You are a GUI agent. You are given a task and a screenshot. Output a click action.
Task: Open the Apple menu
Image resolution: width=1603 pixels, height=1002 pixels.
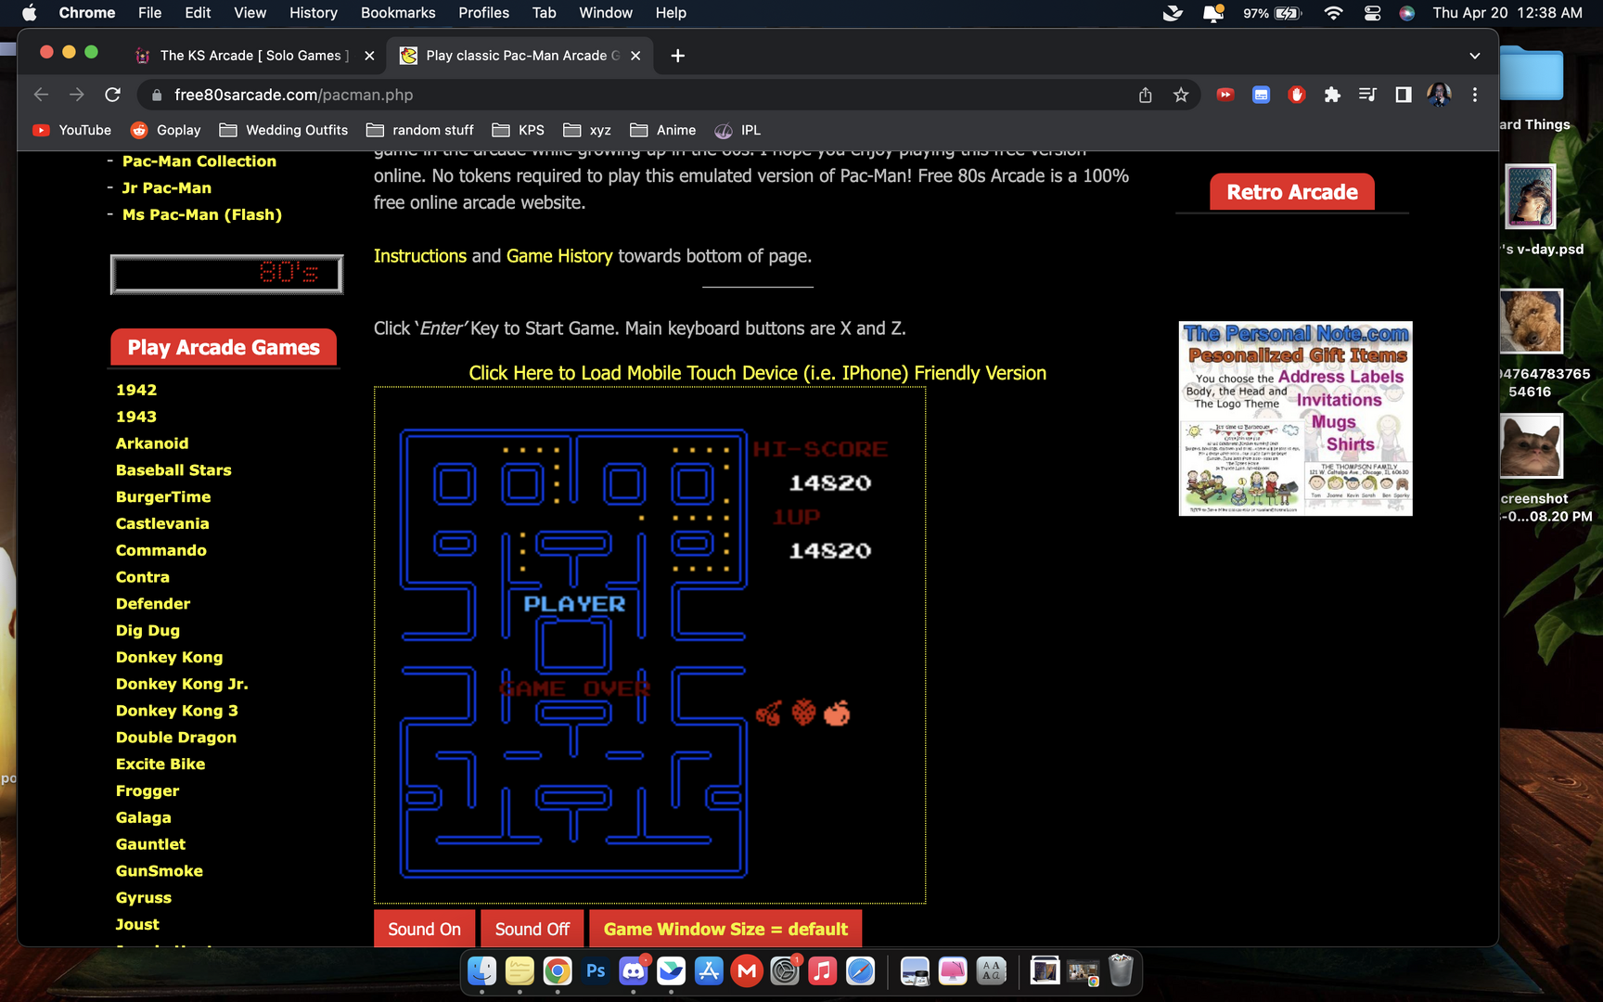(x=29, y=13)
